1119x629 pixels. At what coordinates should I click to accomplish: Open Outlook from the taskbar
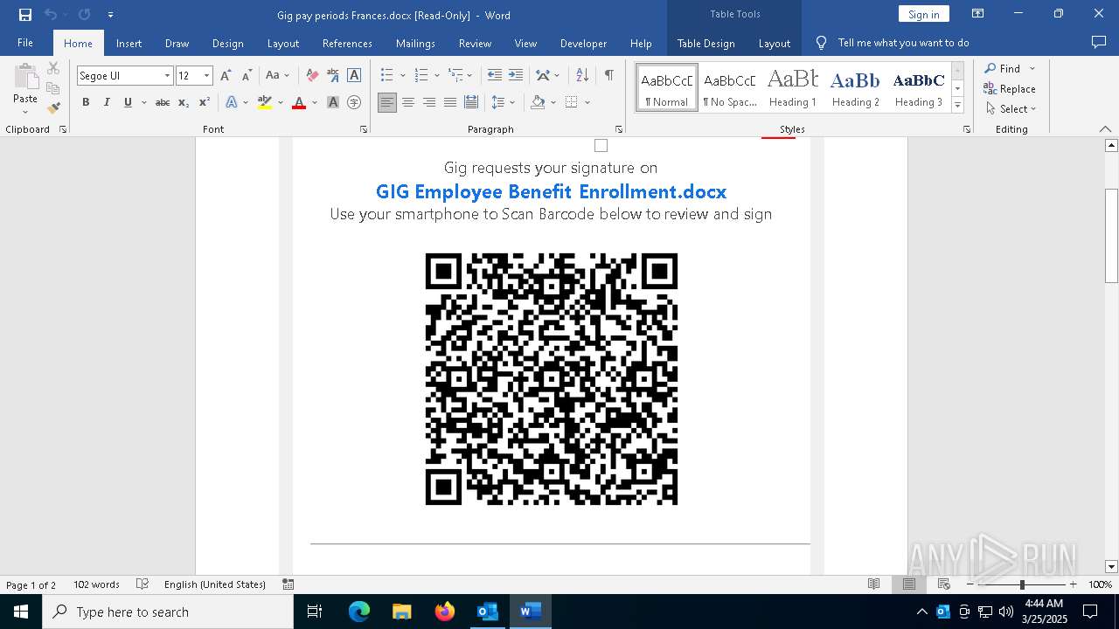coord(487,612)
